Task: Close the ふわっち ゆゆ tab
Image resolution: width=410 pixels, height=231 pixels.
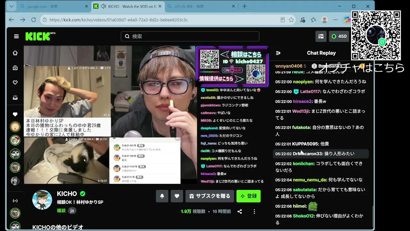Action: click(x=234, y=6)
